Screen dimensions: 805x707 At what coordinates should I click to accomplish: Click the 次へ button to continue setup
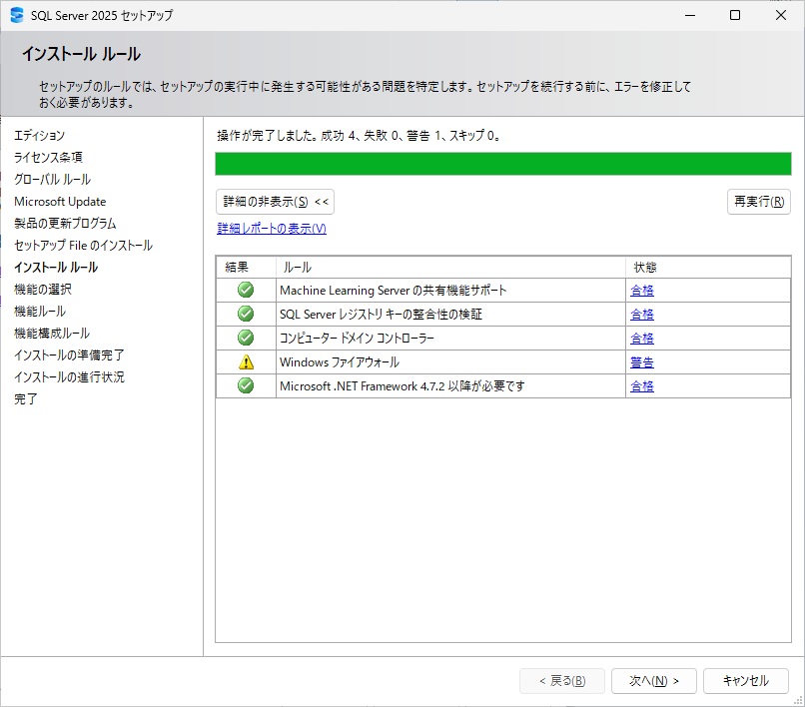653,680
